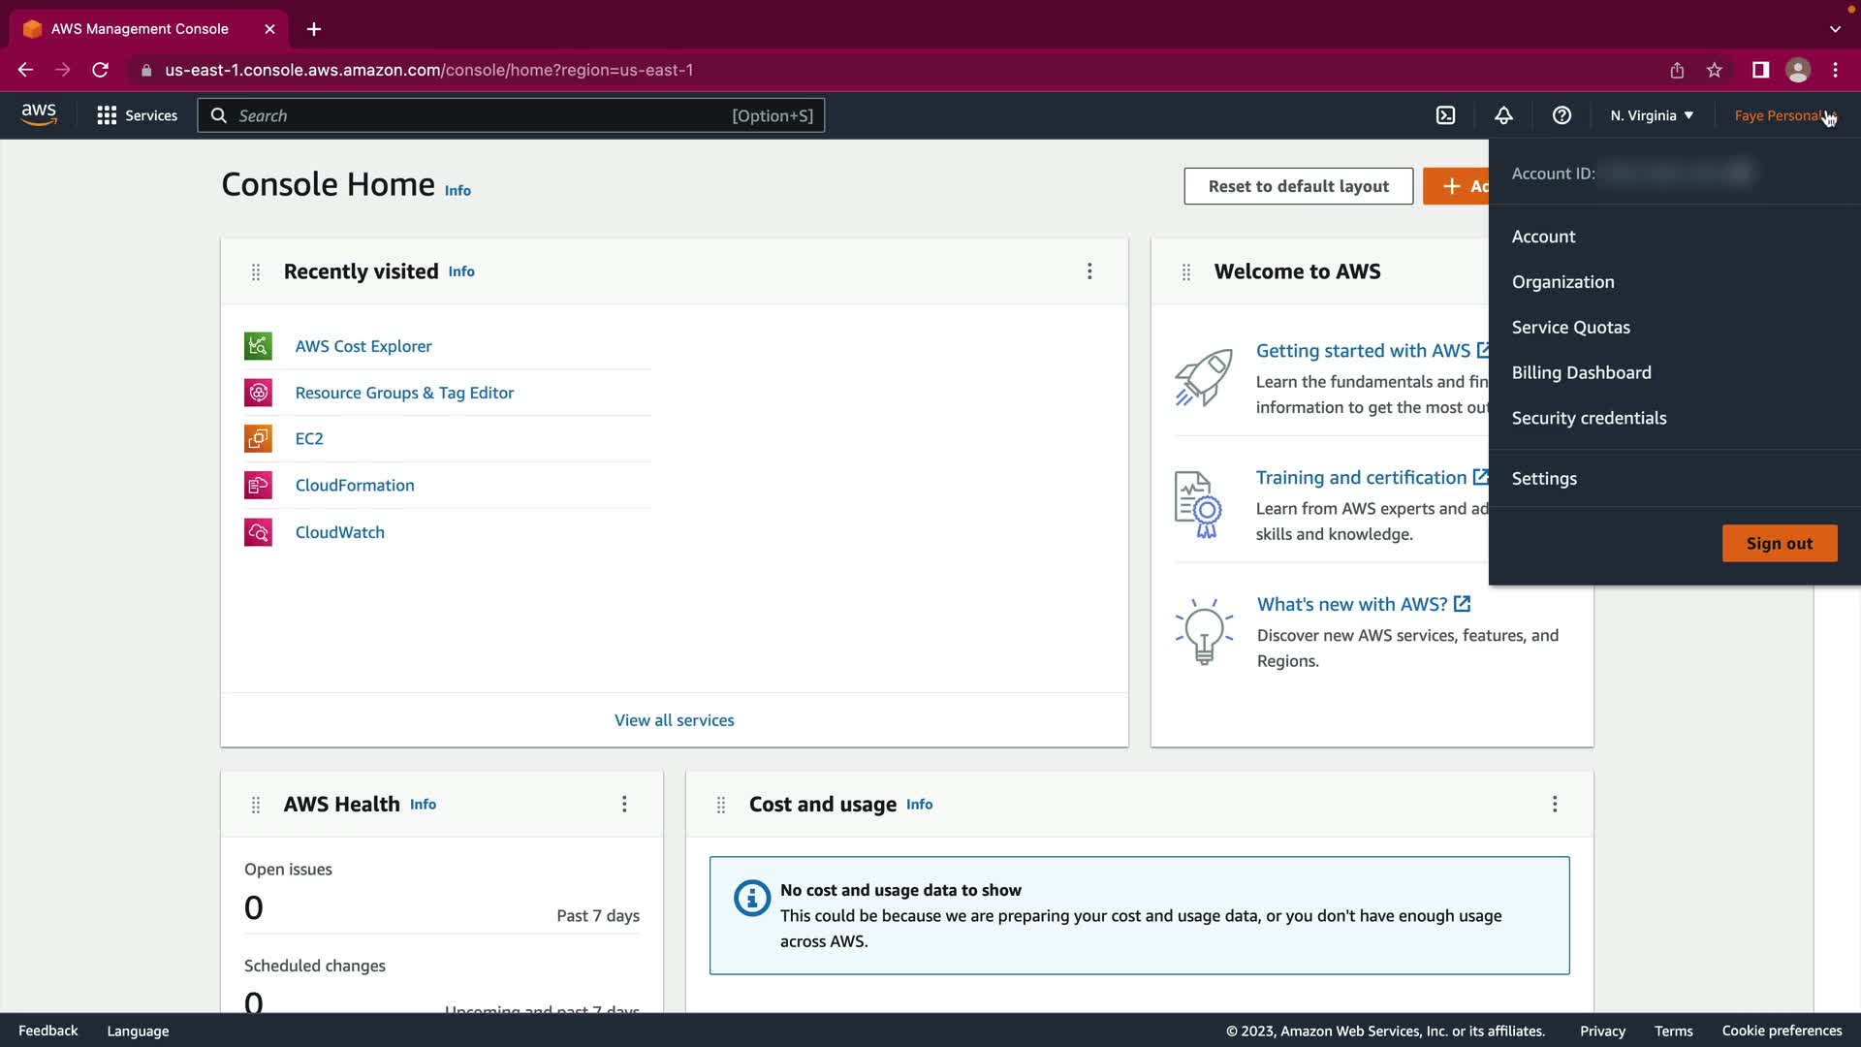Click the AWS Cost Explorer service icon
The height and width of the screenshot is (1047, 1861).
[x=258, y=346]
